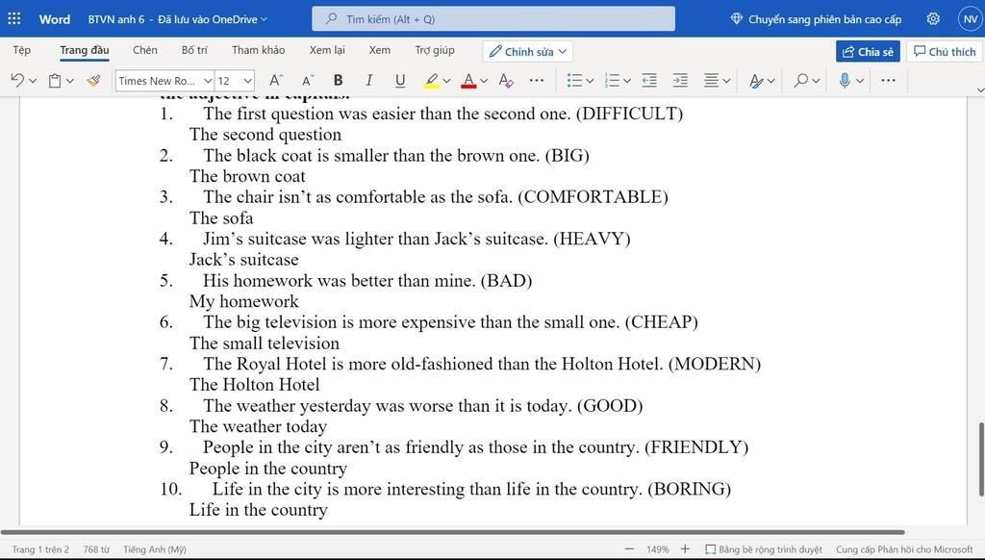Expand the Undo dropdown arrow
985x560 pixels.
[x=34, y=81]
